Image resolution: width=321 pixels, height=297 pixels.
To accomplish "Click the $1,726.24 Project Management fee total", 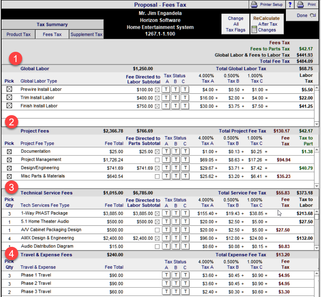I will 113,160.
